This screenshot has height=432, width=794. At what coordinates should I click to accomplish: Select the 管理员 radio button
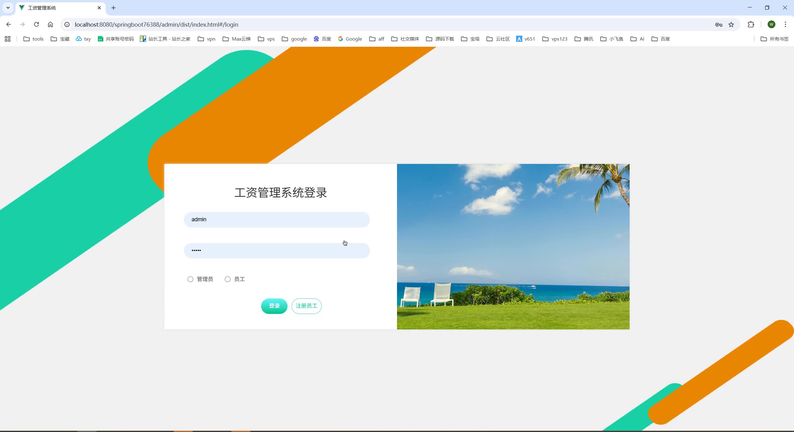190,279
